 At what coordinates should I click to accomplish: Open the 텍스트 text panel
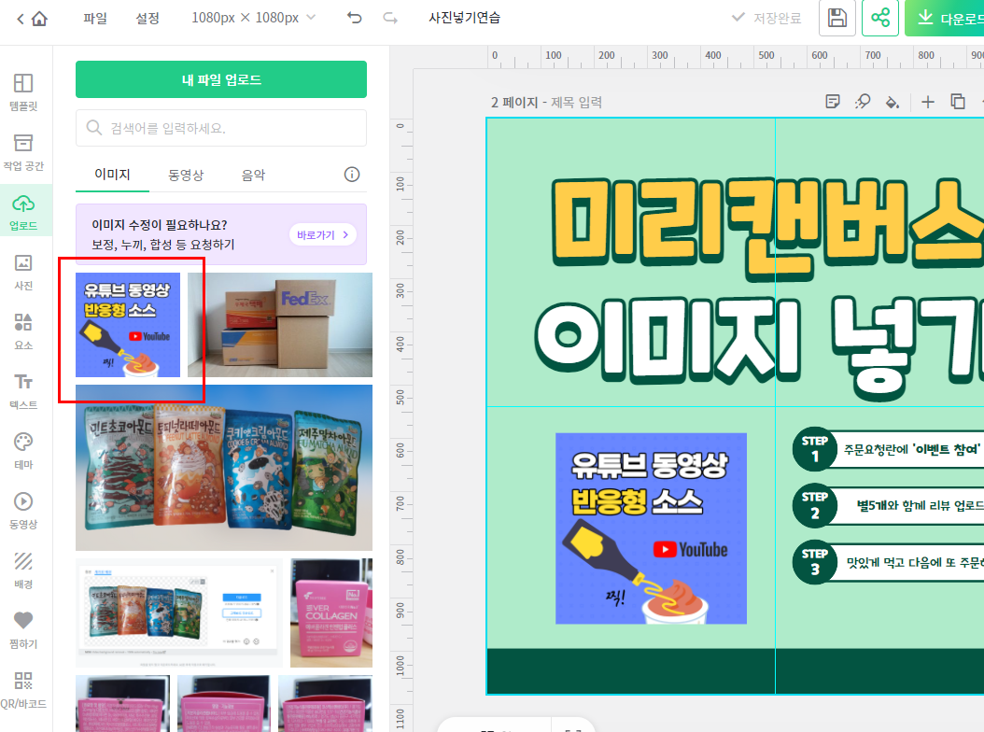click(x=25, y=392)
